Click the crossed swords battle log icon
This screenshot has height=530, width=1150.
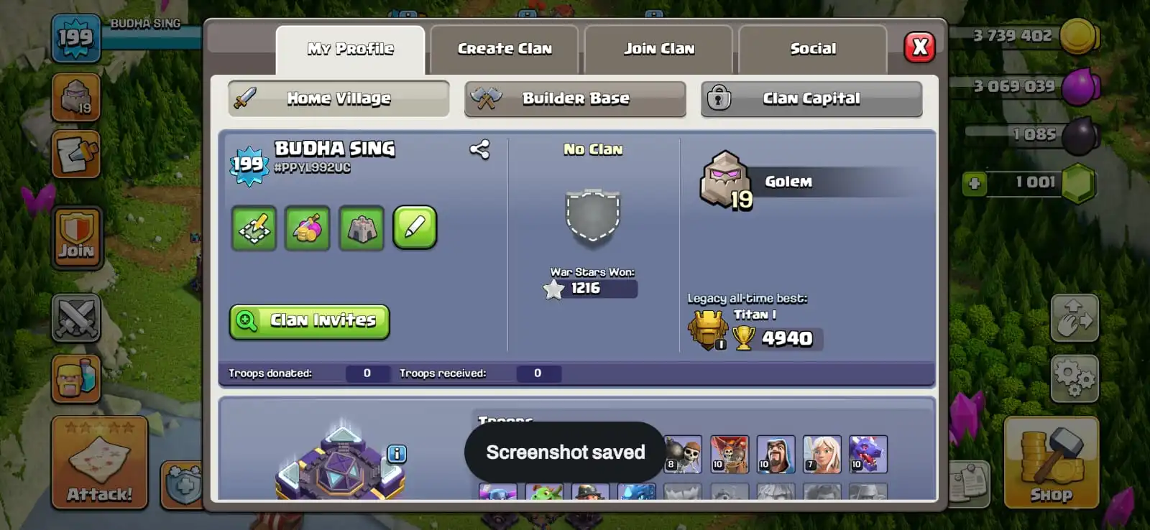point(76,318)
